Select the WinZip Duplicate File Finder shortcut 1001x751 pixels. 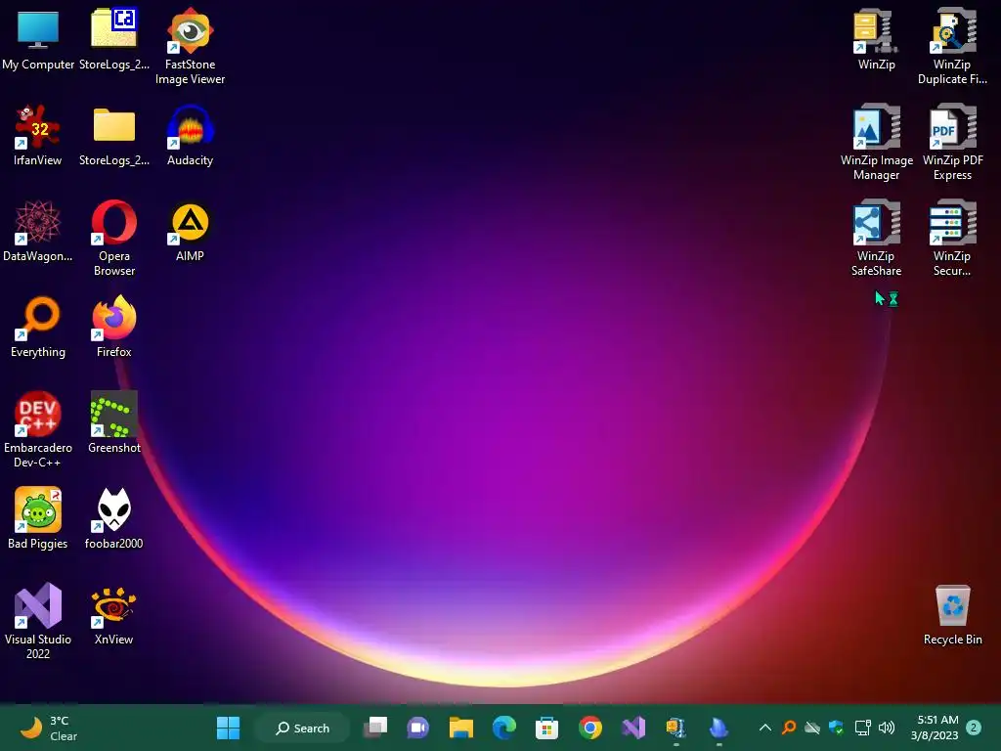pyautogui.click(x=952, y=46)
